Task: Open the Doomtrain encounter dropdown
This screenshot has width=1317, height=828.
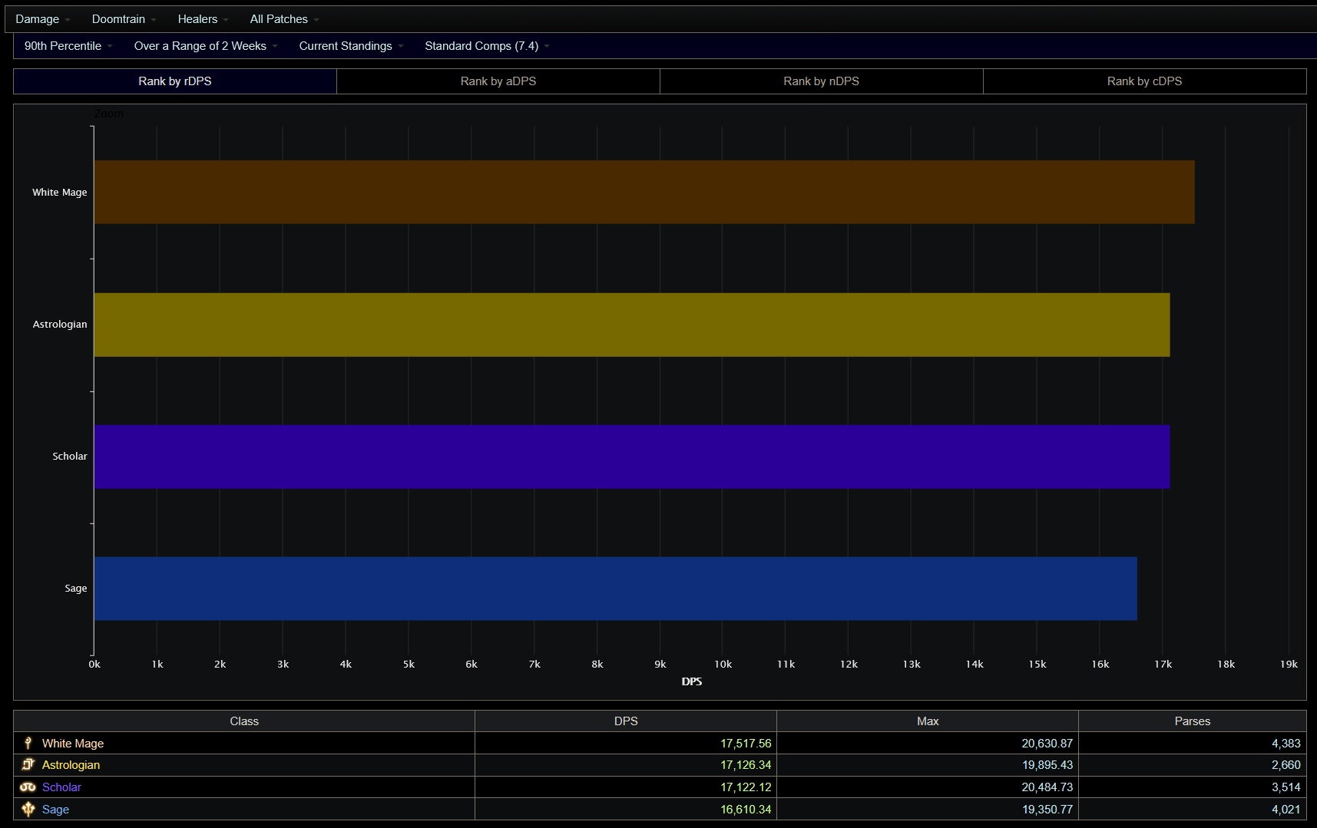Action: click(x=124, y=19)
